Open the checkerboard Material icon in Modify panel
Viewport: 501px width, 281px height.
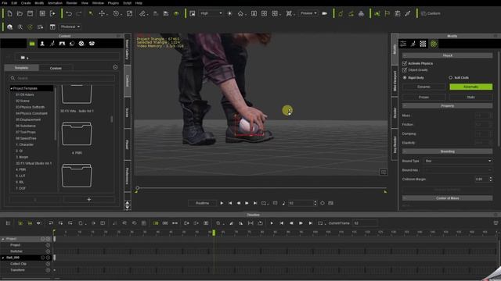[x=423, y=44]
